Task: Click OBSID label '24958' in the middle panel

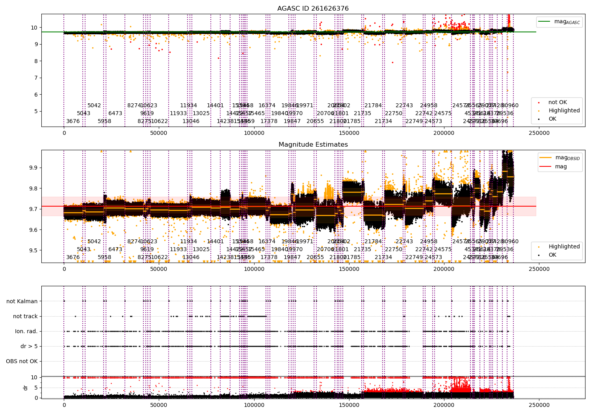Action: point(429,242)
